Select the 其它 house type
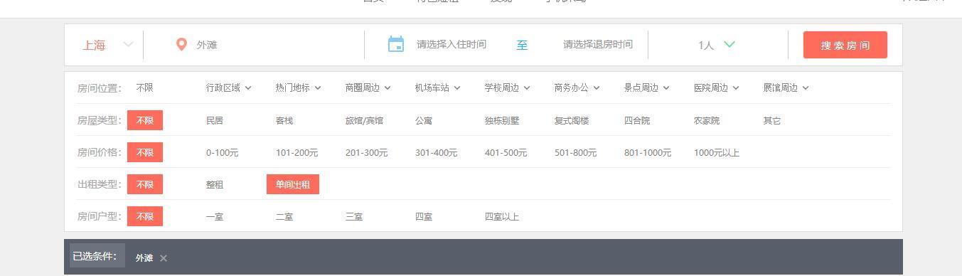 click(772, 121)
